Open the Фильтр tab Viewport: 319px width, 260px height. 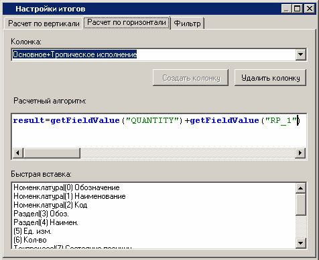coord(188,24)
